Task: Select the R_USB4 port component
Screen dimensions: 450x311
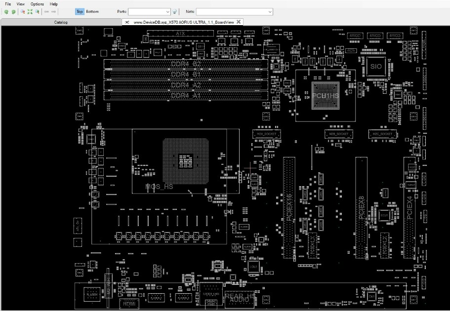Action: pos(92,294)
